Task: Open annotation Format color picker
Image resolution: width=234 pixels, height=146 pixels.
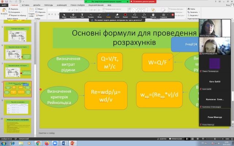Action: click(x=125, y=15)
